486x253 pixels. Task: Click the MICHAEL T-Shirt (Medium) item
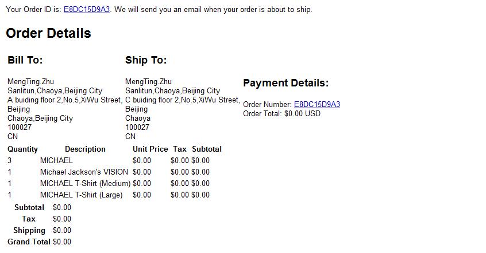tap(85, 184)
